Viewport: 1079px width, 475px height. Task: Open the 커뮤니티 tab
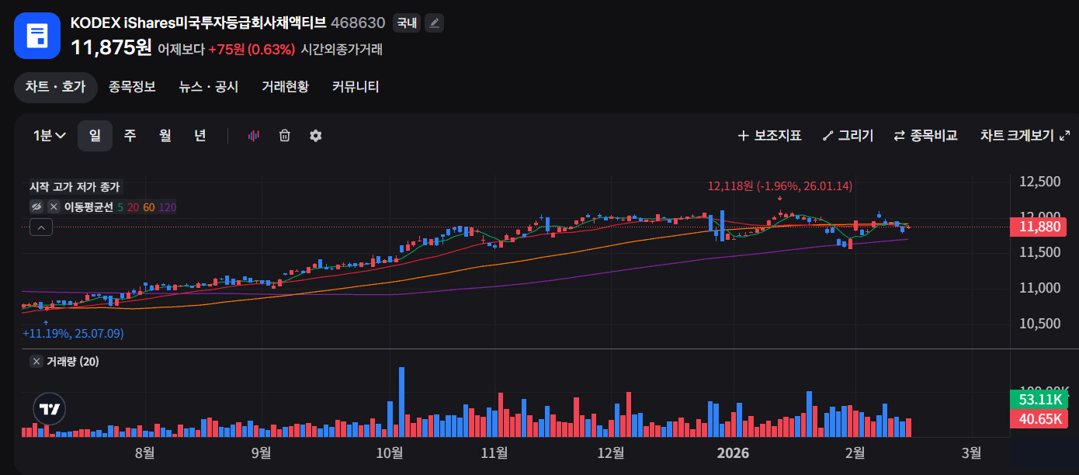click(356, 87)
